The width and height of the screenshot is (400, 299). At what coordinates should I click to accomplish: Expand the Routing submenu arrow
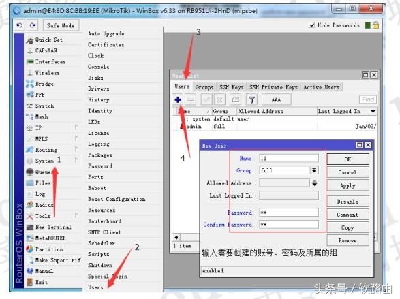(76, 149)
